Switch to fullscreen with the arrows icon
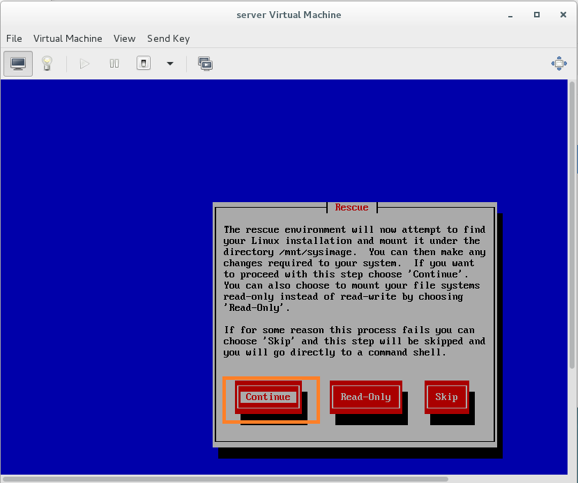Viewport: 578px width, 483px height. 559,63
